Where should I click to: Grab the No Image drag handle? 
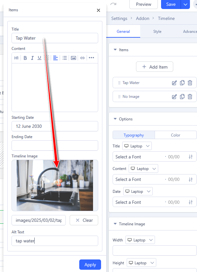119,97
